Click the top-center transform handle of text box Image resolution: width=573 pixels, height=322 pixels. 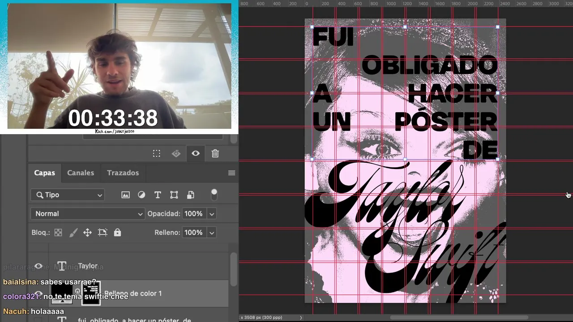(405, 27)
